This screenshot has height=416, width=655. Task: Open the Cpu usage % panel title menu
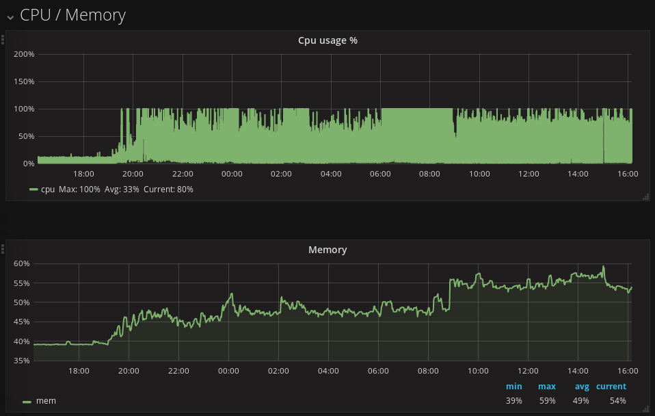pos(327,40)
